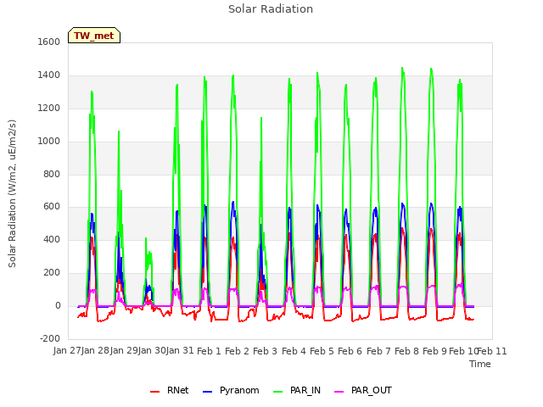543x407 pixels.
Task: Click the Feb 5 x-axis date label
Action: click(x=322, y=351)
